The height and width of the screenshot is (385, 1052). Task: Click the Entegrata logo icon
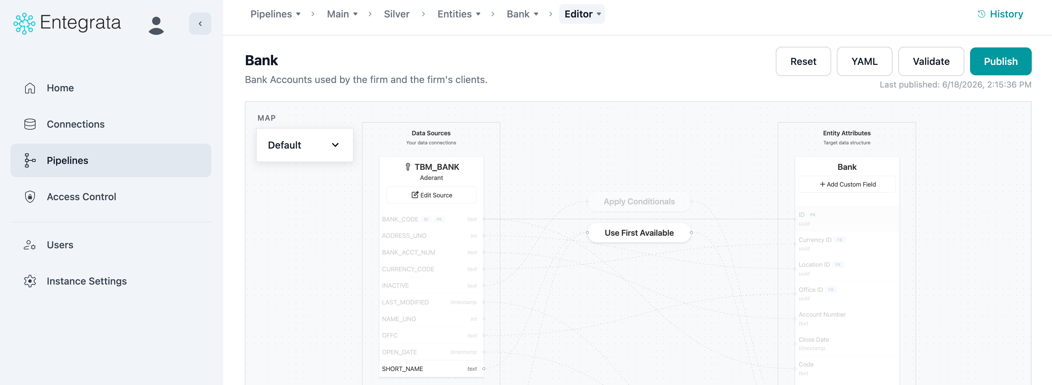click(x=24, y=24)
